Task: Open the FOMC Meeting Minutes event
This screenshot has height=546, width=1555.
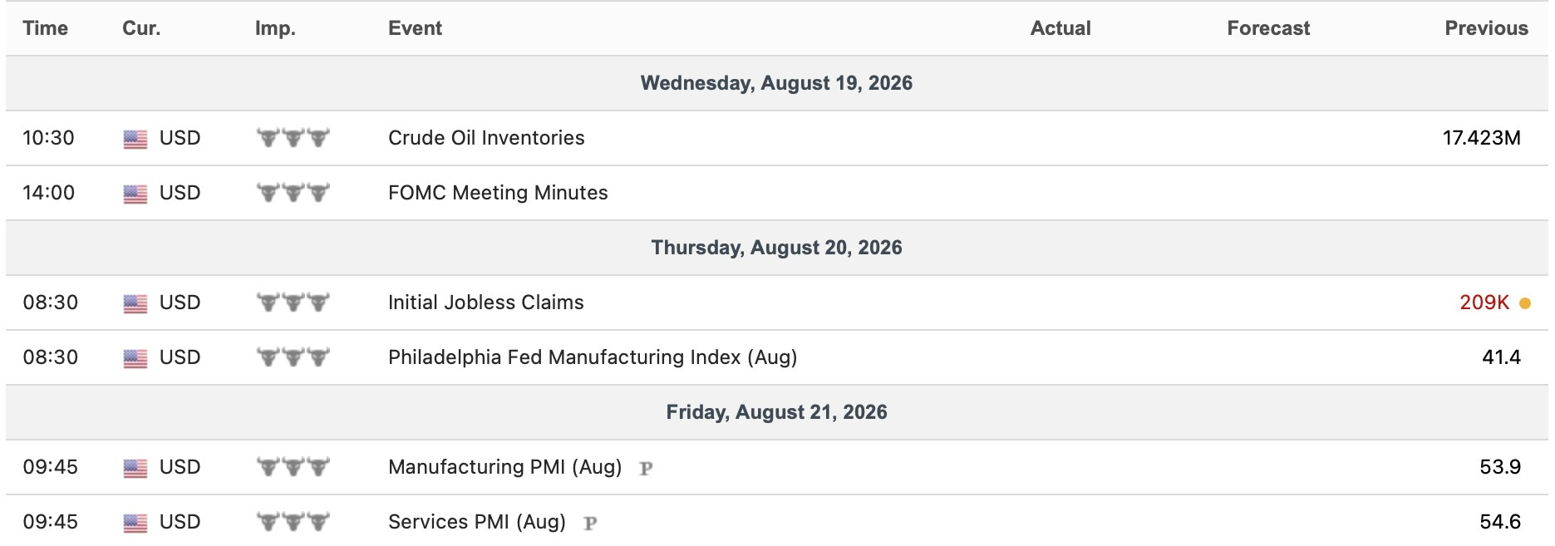Action: pos(498,193)
